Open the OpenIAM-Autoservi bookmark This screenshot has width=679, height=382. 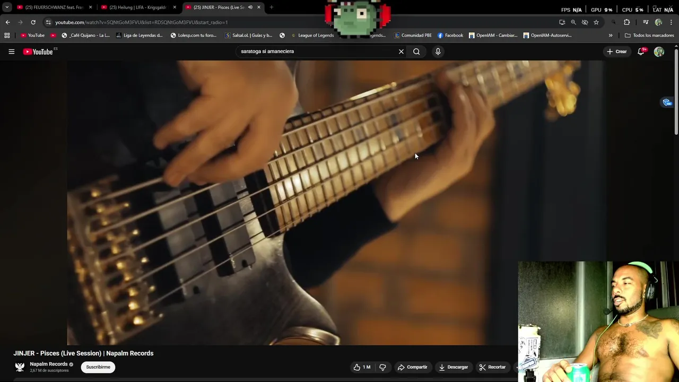click(547, 36)
